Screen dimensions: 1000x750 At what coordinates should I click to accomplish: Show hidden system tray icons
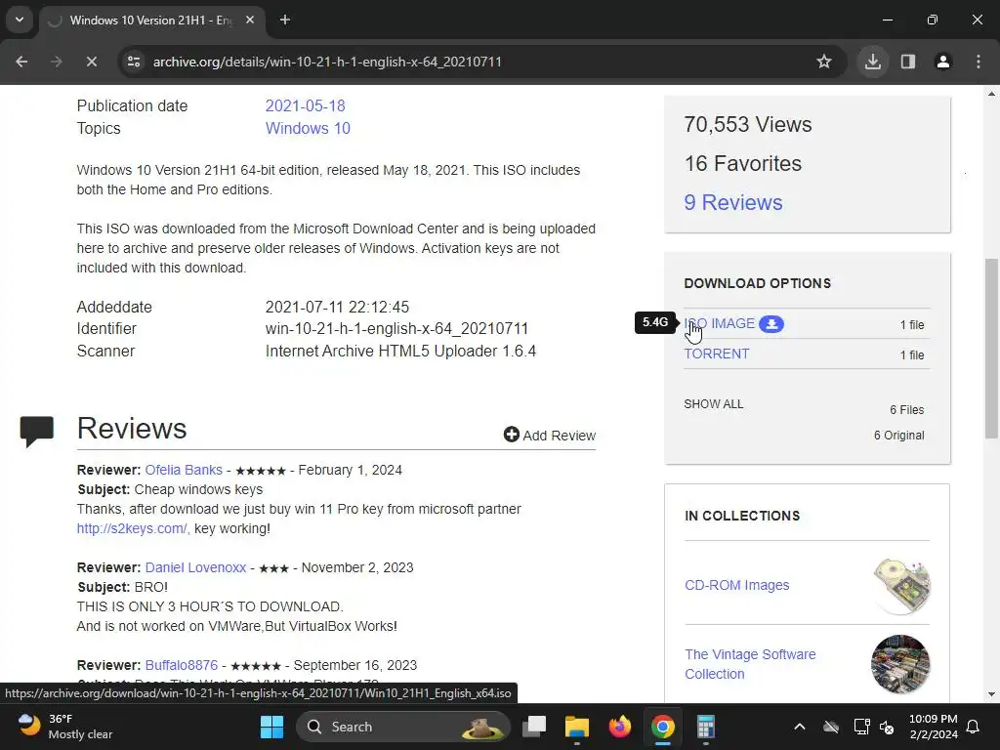pos(799,727)
